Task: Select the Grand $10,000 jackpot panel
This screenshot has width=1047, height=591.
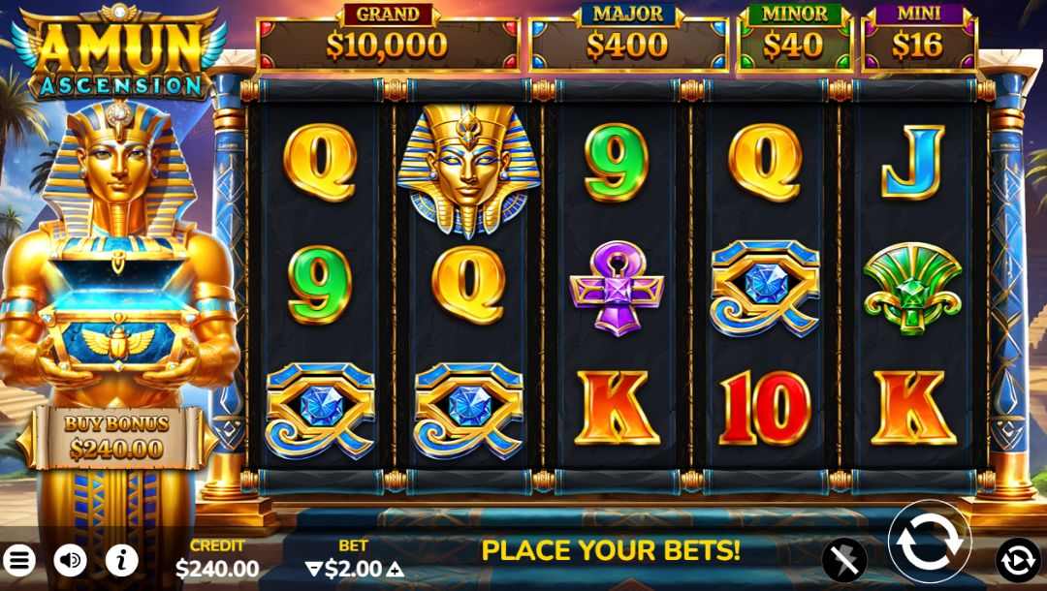Action: pyautogui.click(x=388, y=39)
